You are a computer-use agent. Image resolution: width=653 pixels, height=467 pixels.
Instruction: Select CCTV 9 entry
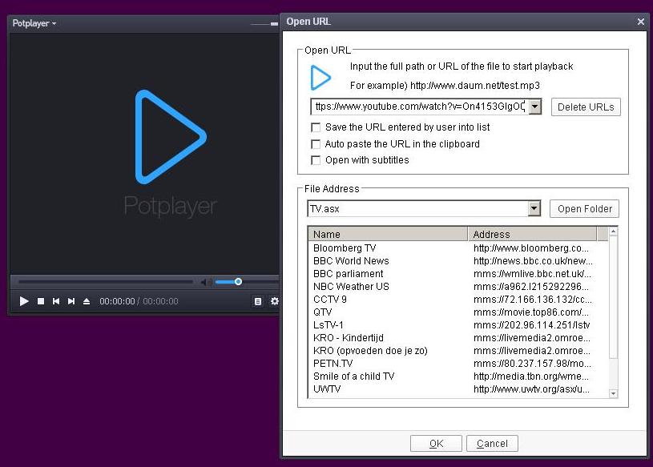330,300
